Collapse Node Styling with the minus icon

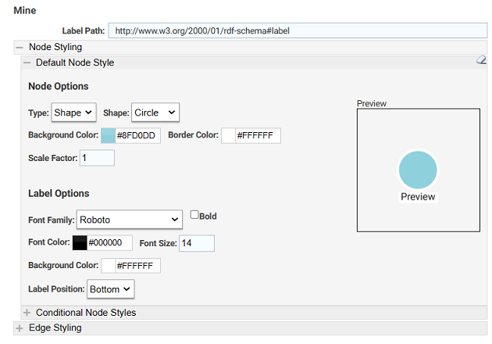20,48
